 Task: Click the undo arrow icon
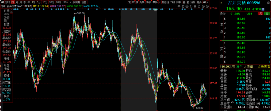coord(191,6)
